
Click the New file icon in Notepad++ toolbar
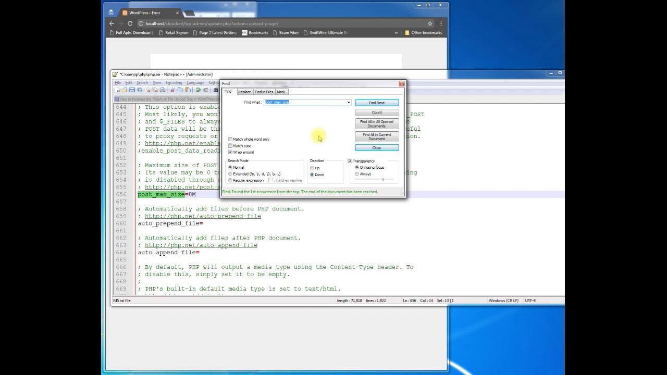[118, 90]
